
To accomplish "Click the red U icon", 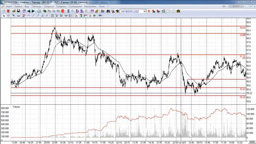I will [149, 11].
